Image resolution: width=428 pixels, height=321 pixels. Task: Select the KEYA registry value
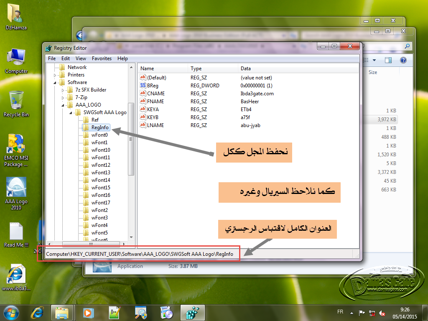[153, 109]
